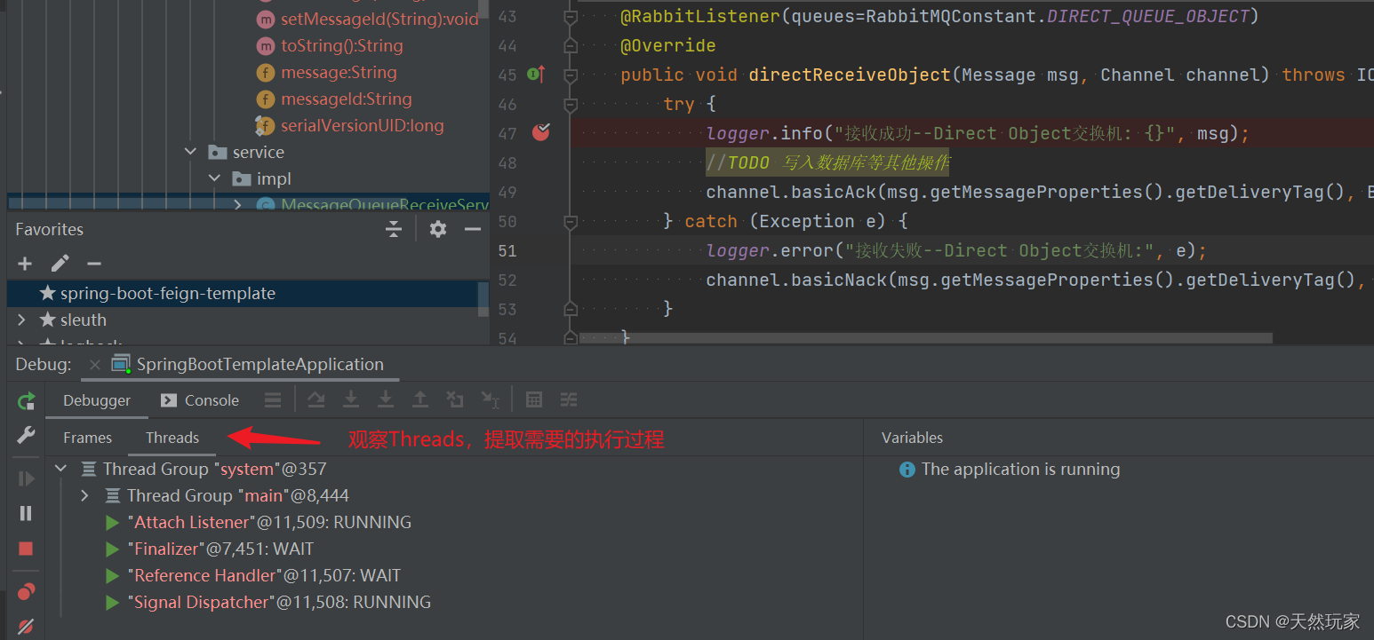Open the Threads tab

tap(172, 438)
